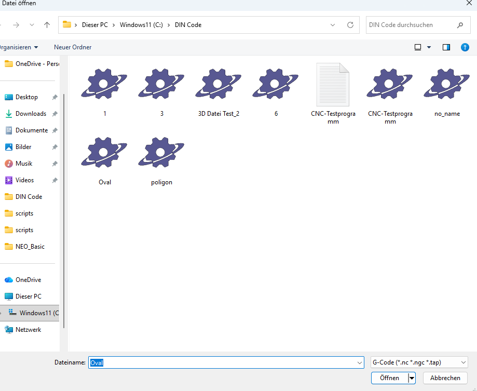
Task: Open the G-Code file type dropdown
Action: click(x=419, y=362)
